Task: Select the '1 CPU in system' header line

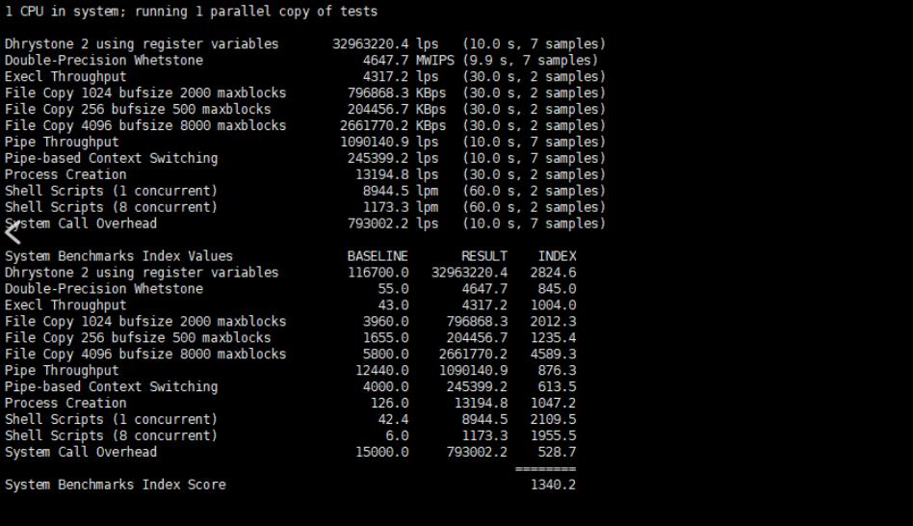Action: click(x=191, y=12)
